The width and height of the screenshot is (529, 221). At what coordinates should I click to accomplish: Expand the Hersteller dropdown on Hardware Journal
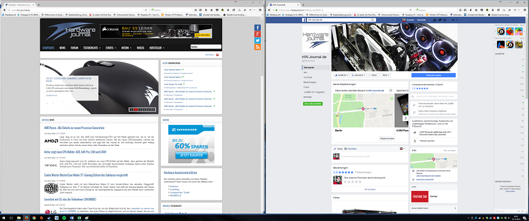point(157,48)
